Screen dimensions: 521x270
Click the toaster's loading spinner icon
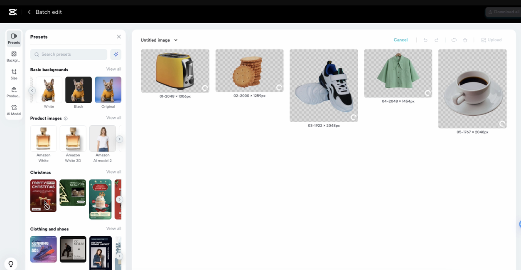205,88
